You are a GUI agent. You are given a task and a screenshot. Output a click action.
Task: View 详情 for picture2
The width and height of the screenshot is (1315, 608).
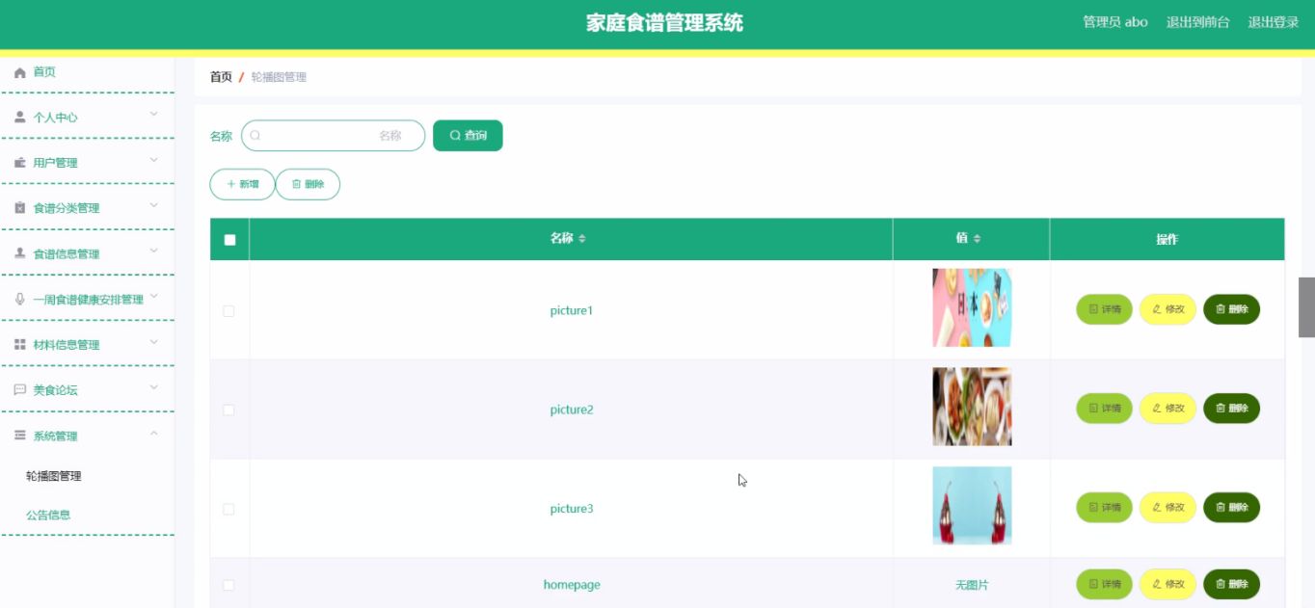1104,409
